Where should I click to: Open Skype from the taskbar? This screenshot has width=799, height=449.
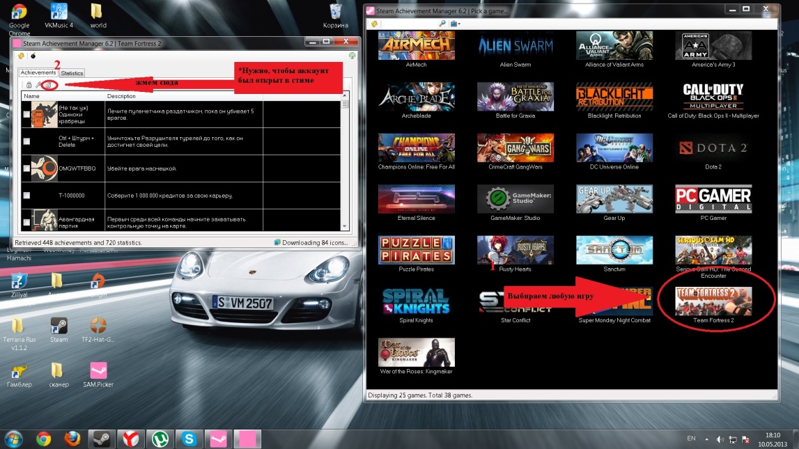(189, 439)
